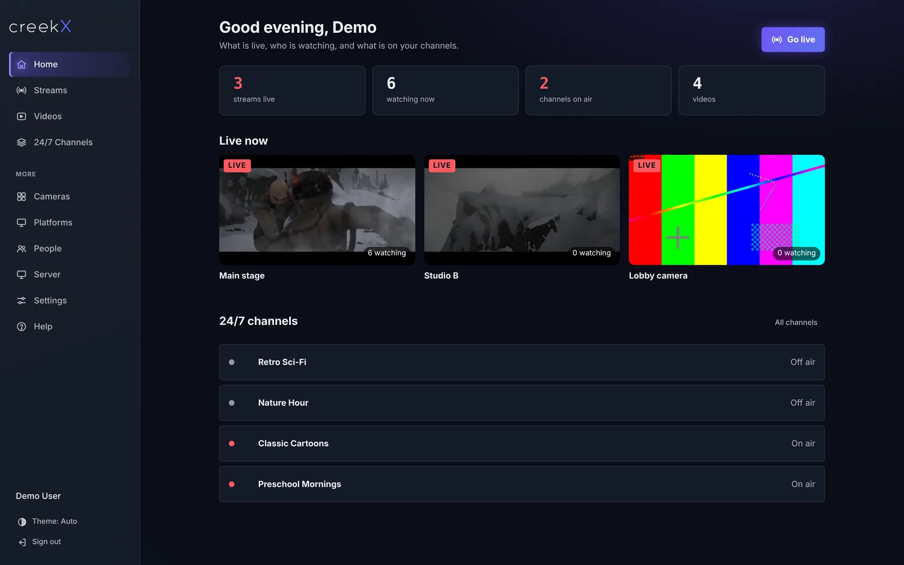Image resolution: width=904 pixels, height=565 pixels.
Task: Click the Theme half-circle icon
Action: point(22,521)
